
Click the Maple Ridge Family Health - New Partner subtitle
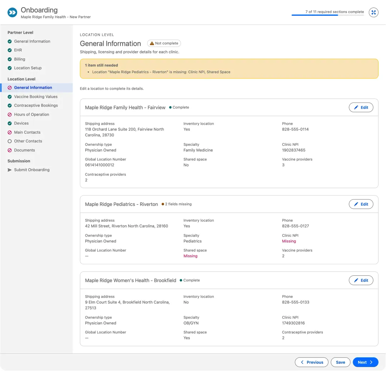point(56,17)
